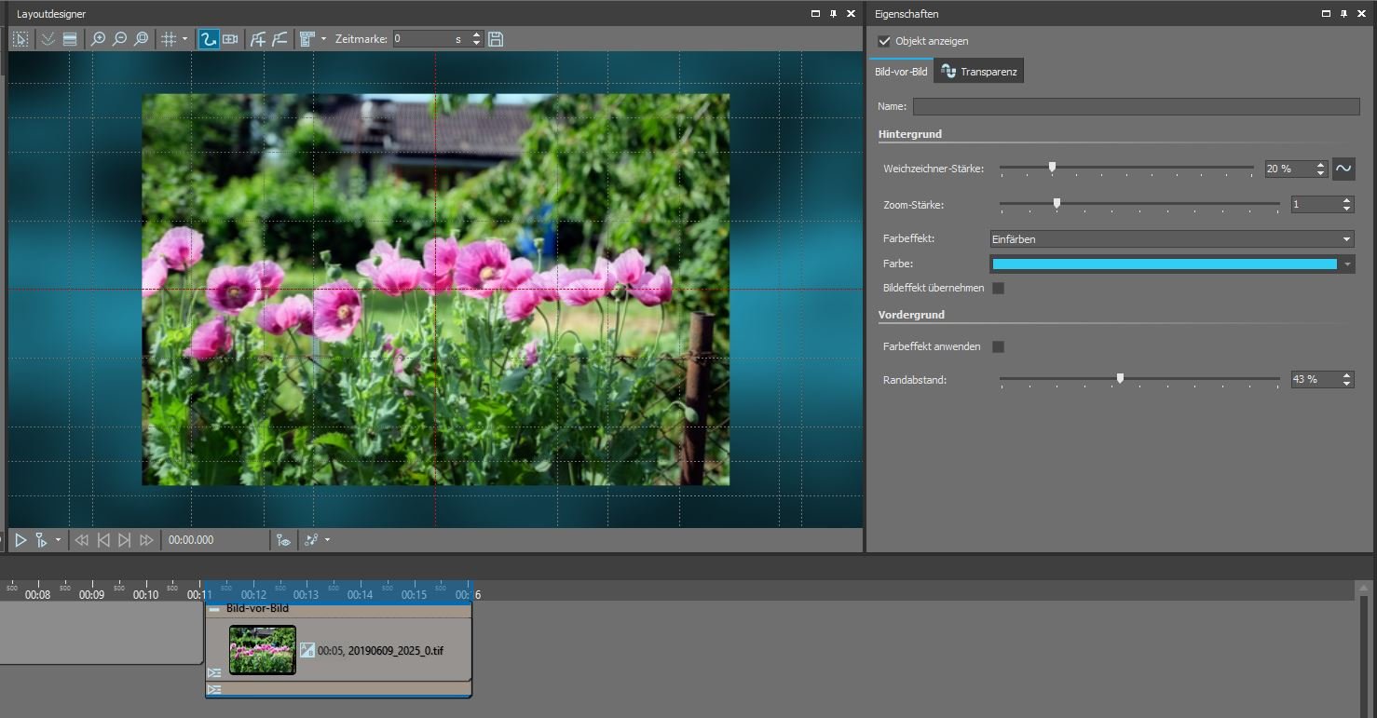The width and height of the screenshot is (1377, 718).
Task: Add a motion mark with plus icon
Action: tap(258, 39)
